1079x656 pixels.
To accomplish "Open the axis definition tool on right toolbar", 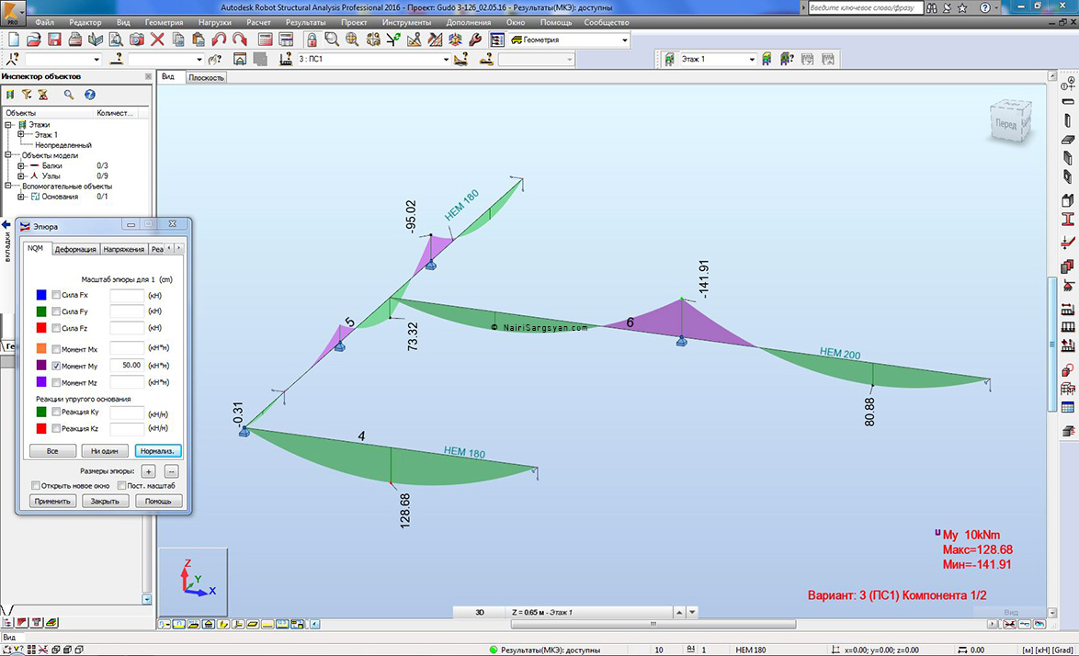I will (1068, 84).
